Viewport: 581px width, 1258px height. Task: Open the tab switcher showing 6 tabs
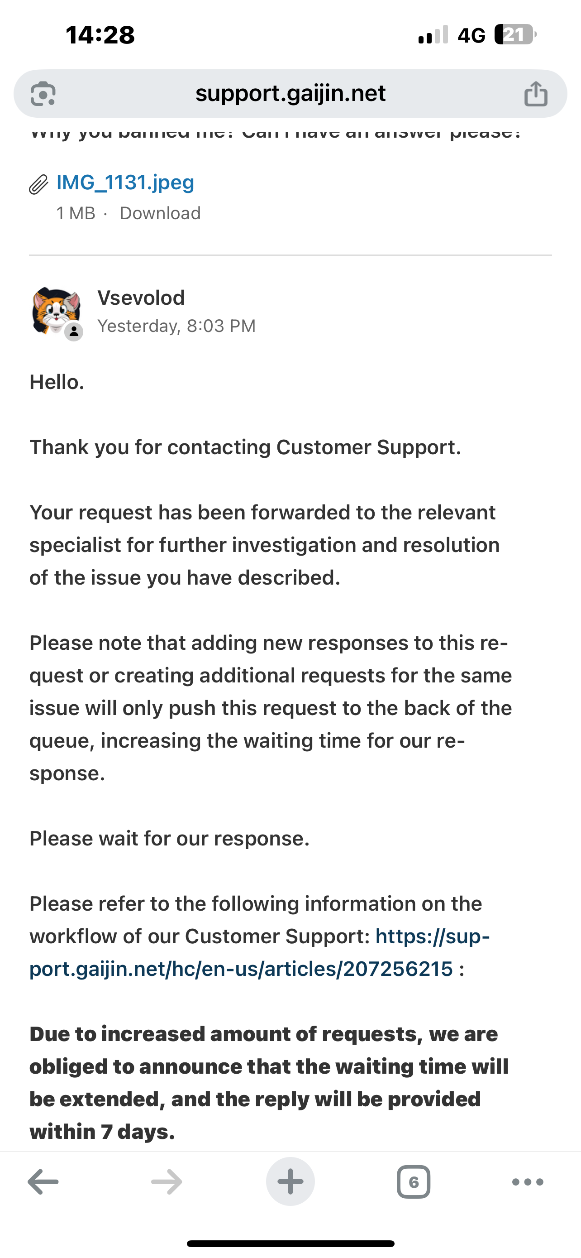click(414, 1182)
